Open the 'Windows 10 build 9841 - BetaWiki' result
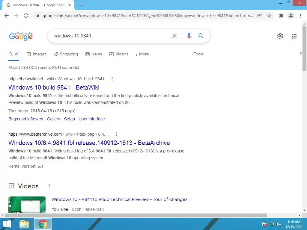 [54, 87]
